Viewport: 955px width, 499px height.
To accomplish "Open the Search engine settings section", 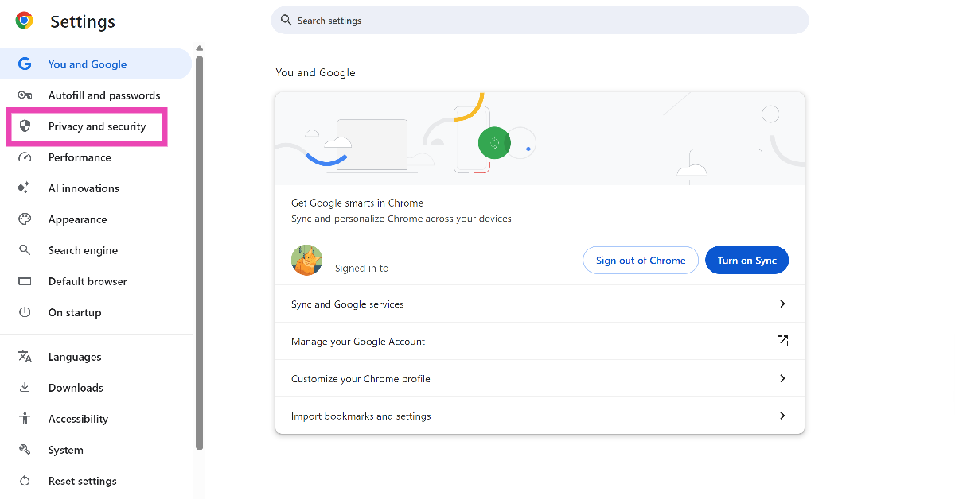I will [x=83, y=250].
